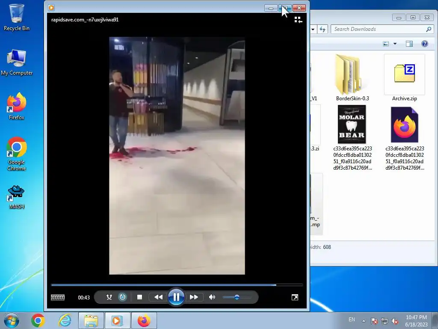Click the 00:43 elapsed time display

pos(84,298)
